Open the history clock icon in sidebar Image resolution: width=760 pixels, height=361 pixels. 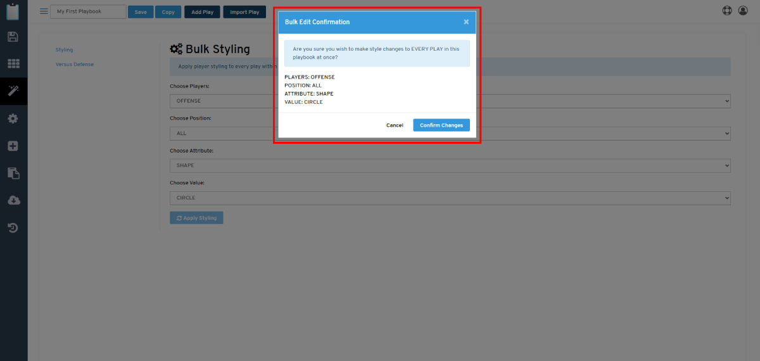tap(13, 227)
